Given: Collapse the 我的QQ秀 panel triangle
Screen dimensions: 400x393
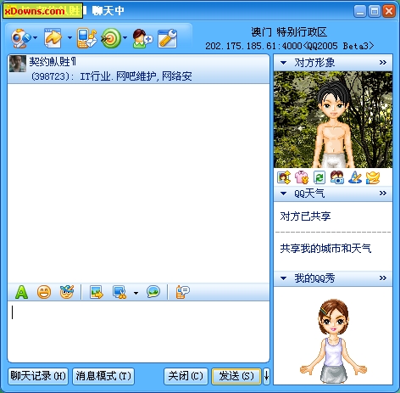Looking at the screenshot, I should (283, 278).
